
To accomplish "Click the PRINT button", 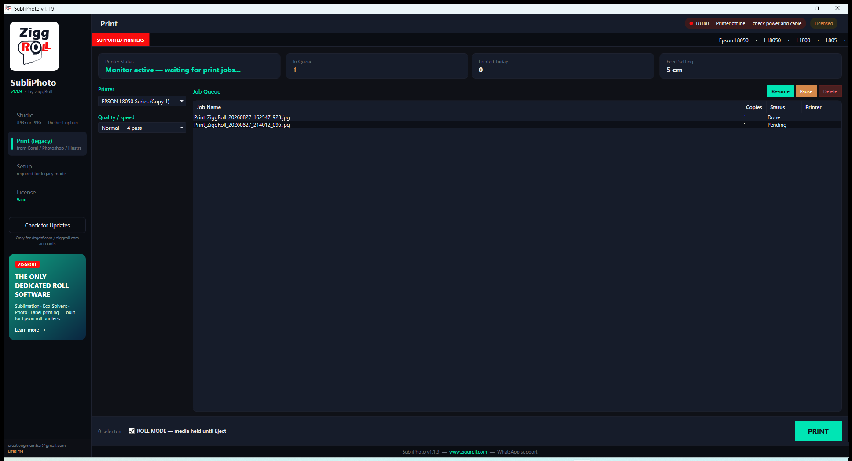I will (818, 431).
